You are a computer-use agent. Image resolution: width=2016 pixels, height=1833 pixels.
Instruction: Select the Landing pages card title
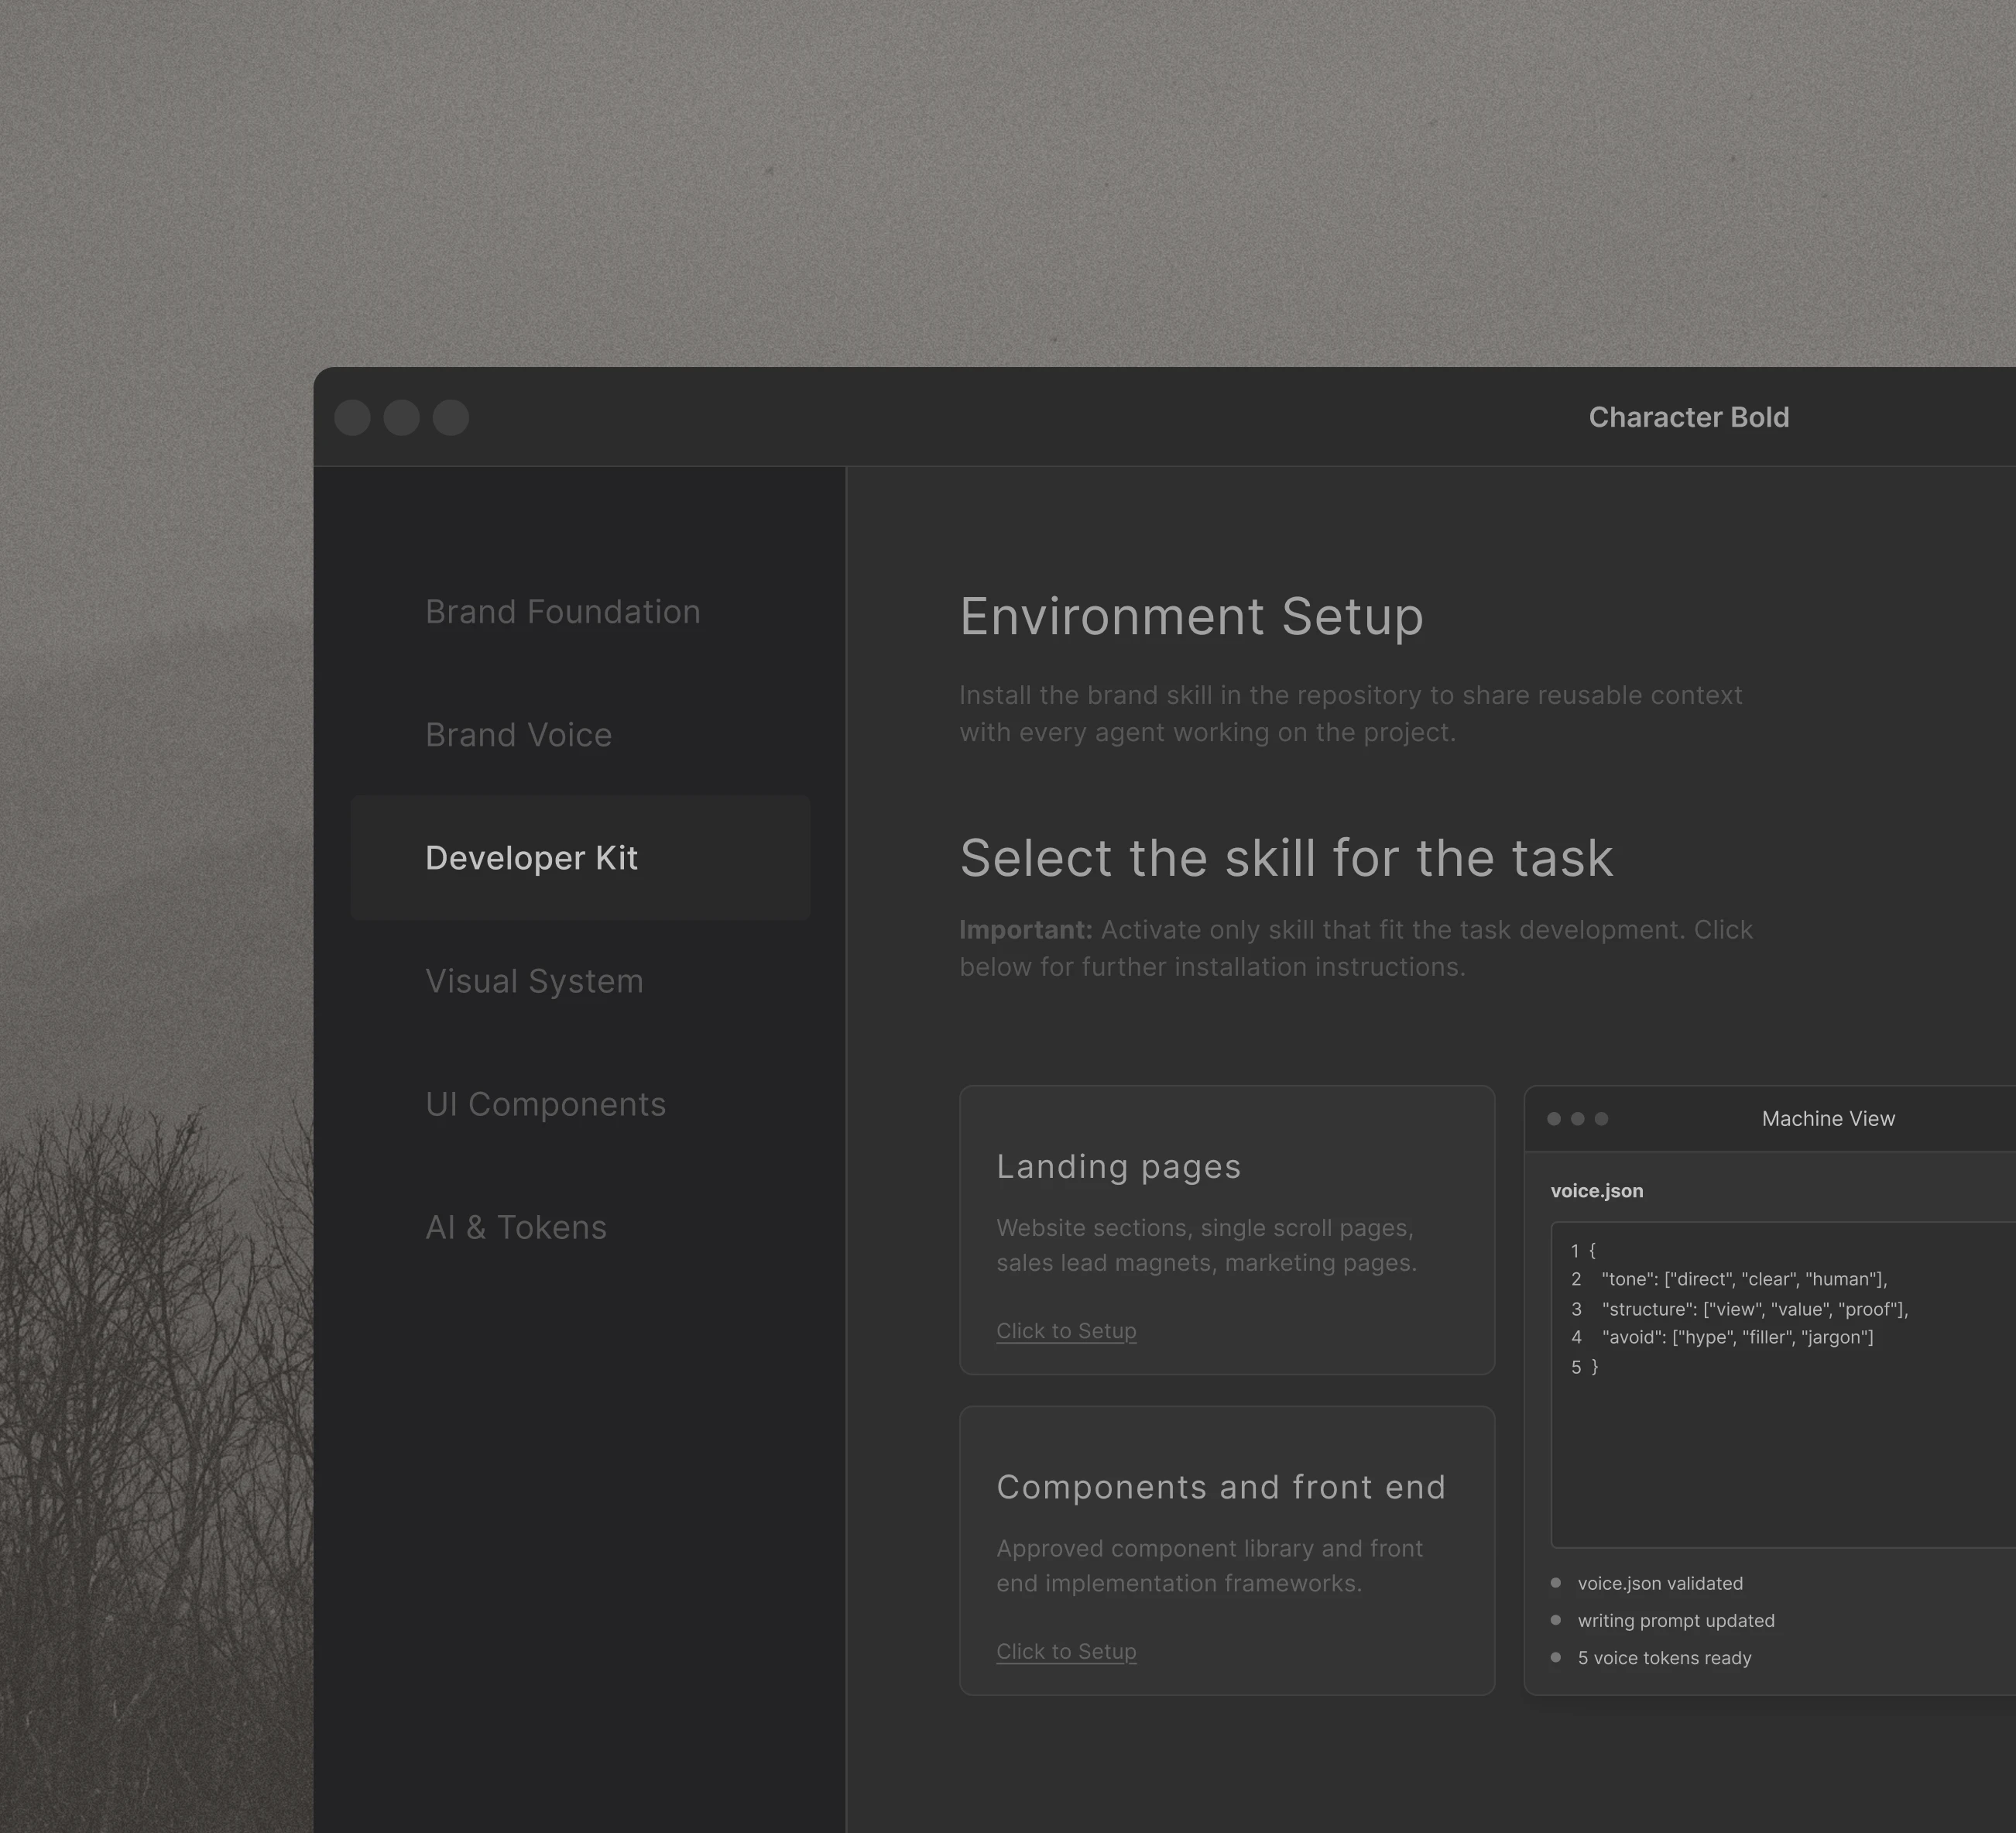coord(1118,1167)
